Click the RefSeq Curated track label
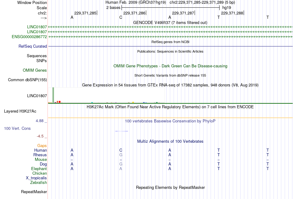The image size is (293, 199). click(32, 46)
